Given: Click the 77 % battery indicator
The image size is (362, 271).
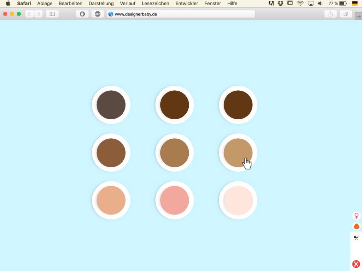Looking at the screenshot, I should pos(338,4).
